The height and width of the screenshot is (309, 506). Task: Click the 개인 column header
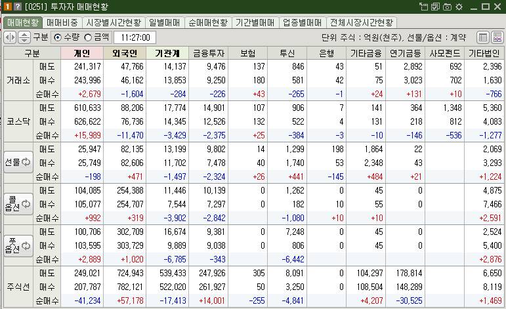(82, 53)
